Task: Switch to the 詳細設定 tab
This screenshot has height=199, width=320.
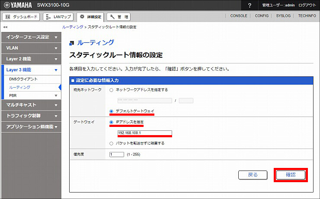Action: 90,17
